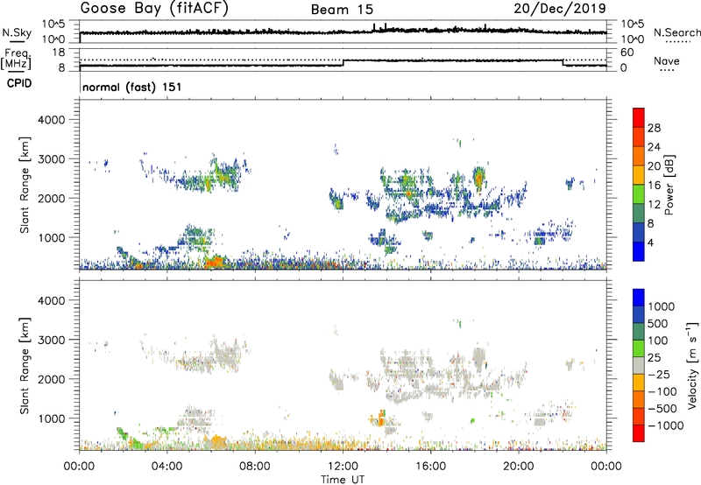Viewport: 701px width, 485px height.
Task: Click the '20:00' time tick label
Action: (519, 467)
